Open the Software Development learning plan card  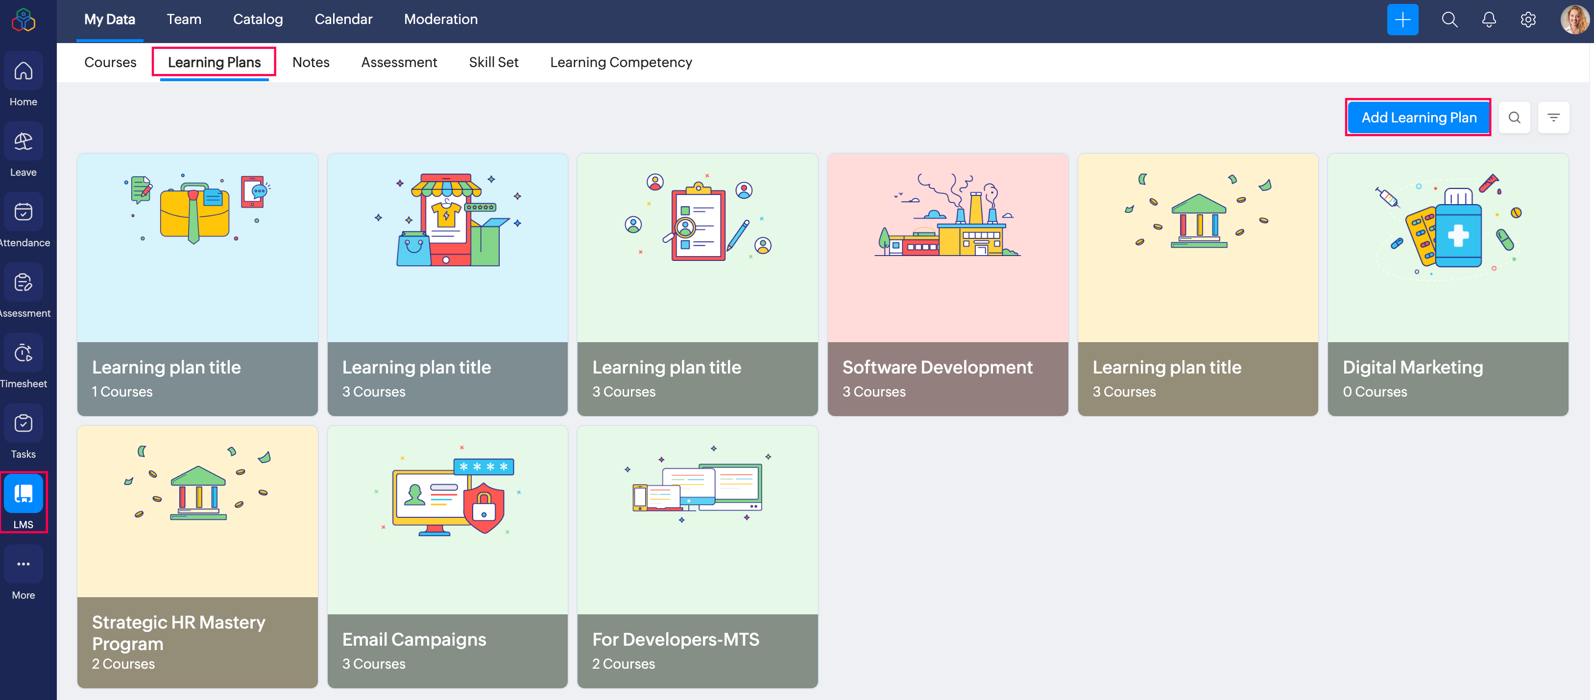click(947, 284)
